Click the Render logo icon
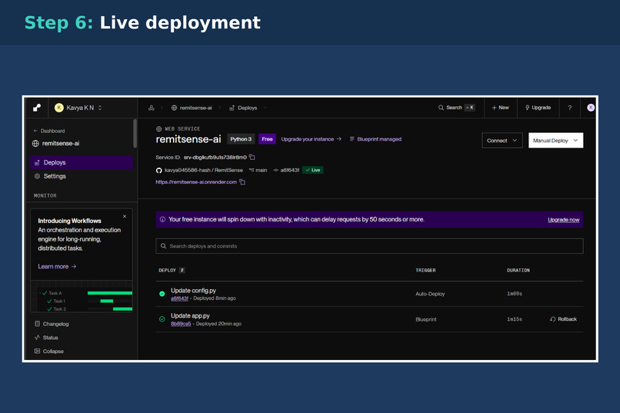The image size is (620, 413). coord(37,108)
